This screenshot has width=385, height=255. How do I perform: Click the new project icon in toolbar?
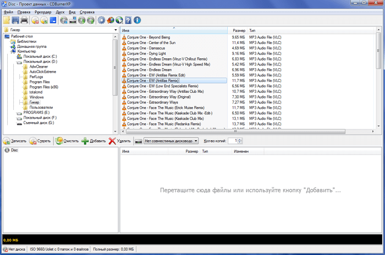(x=7, y=20)
